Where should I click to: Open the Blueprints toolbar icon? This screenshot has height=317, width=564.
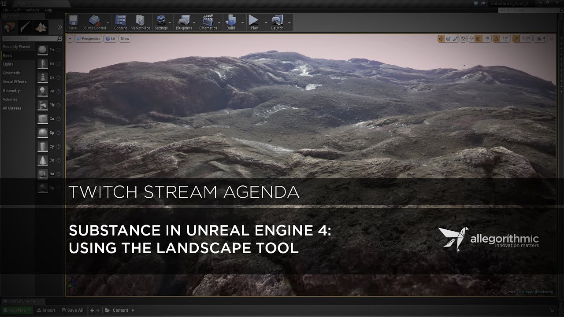pos(184,22)
